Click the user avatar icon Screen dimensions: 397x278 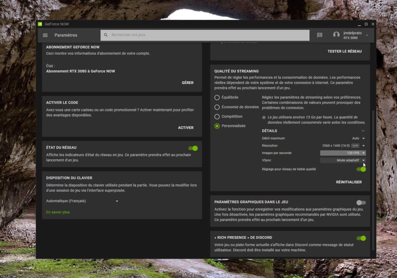click(336, 35)
